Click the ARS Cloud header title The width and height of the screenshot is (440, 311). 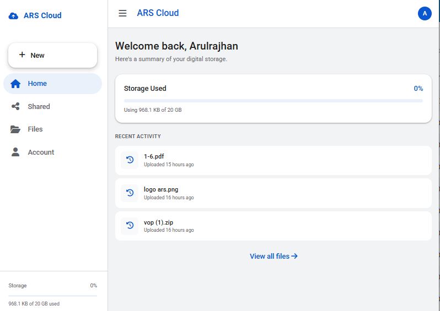(158, 13)
